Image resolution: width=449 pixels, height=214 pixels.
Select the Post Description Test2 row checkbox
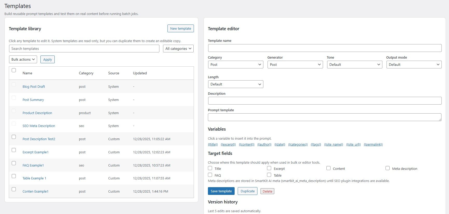pyautogui.click(x=14, y=137)
